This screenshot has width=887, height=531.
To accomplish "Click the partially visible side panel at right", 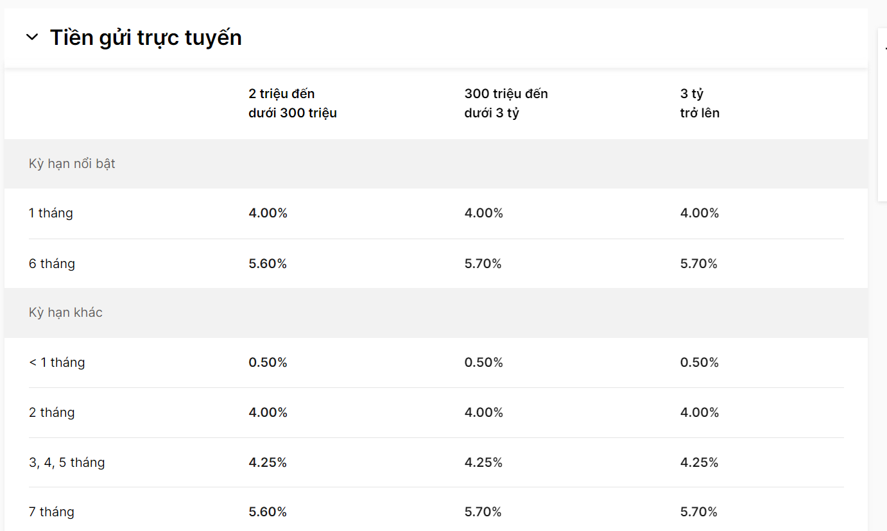I will (883, 115).
